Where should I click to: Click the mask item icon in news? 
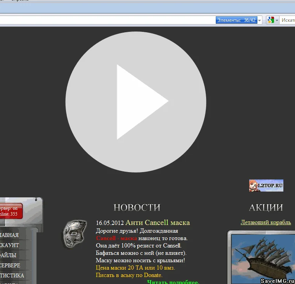pyautogui.click(x=75, y=233)
